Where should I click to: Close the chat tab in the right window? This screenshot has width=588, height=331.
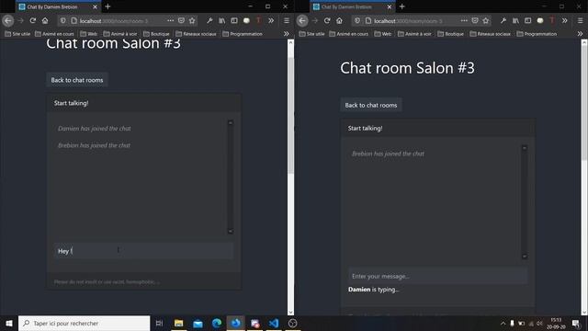[390, 6]
